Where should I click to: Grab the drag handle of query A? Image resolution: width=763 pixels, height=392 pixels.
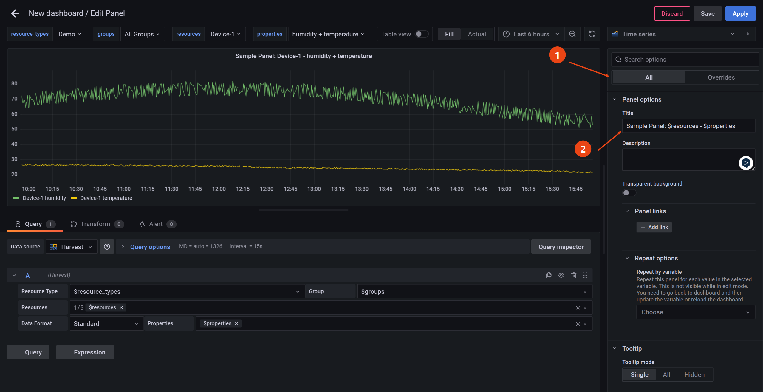pos(585,275)
